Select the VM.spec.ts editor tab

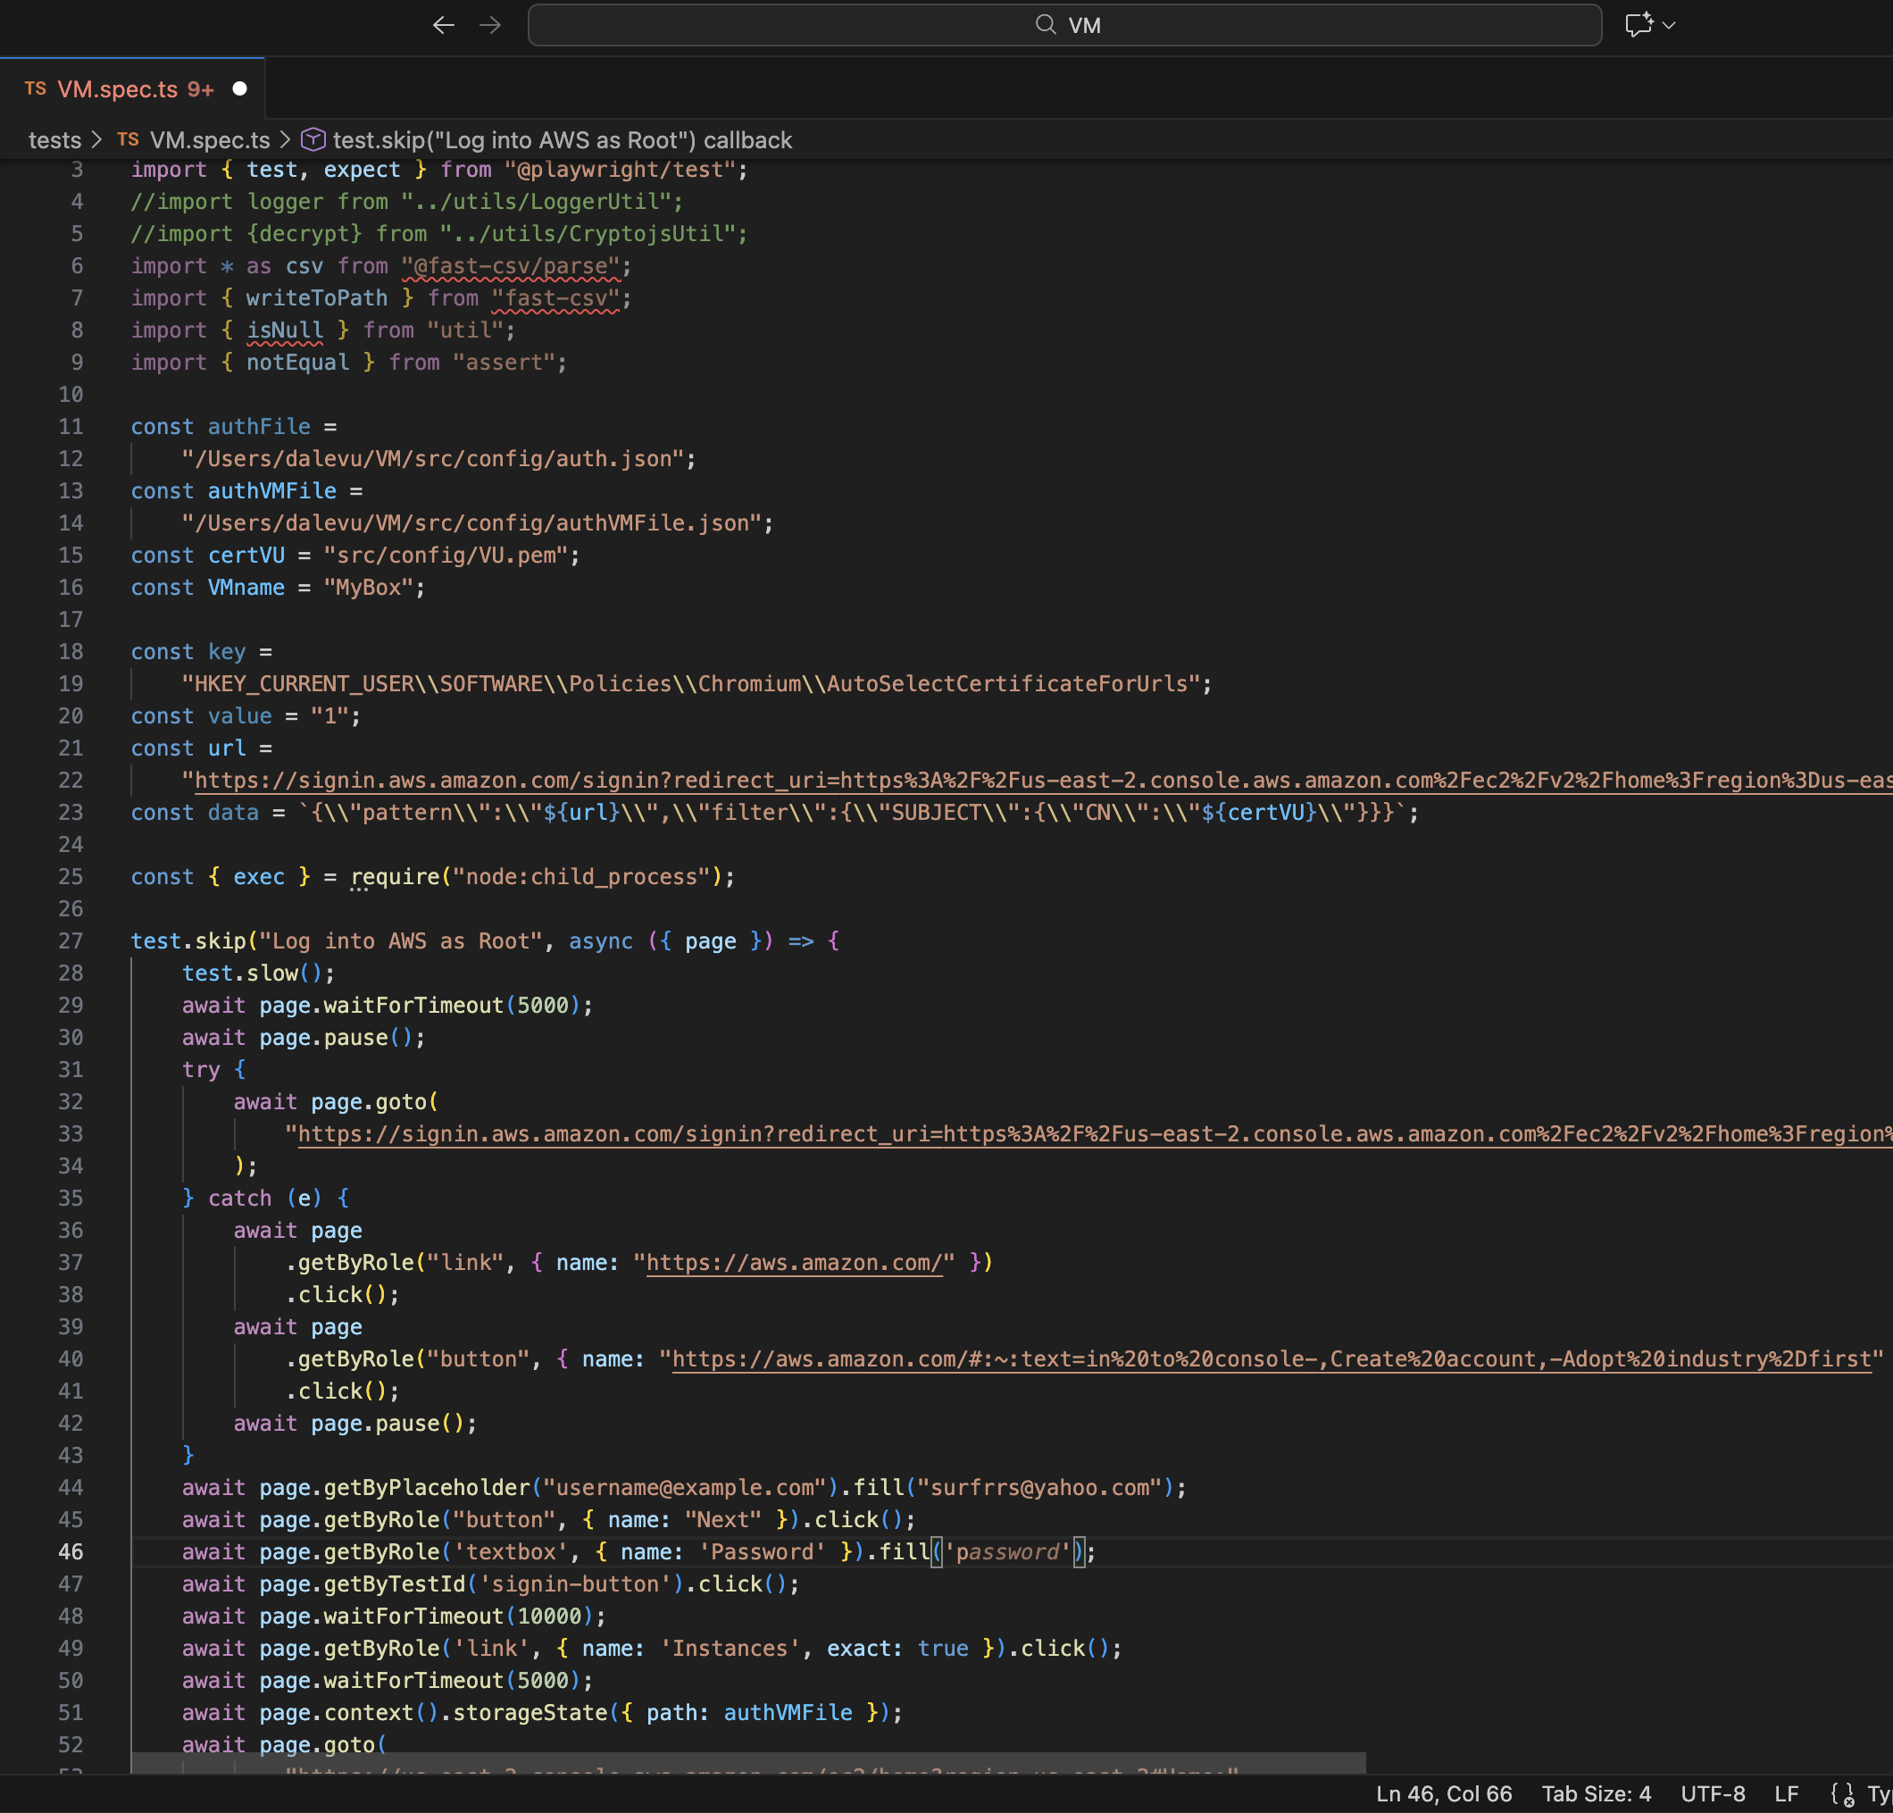[x=135, y=88]
